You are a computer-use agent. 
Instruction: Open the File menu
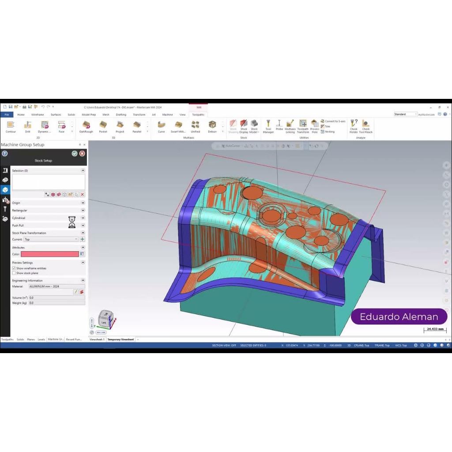point(7,114)
